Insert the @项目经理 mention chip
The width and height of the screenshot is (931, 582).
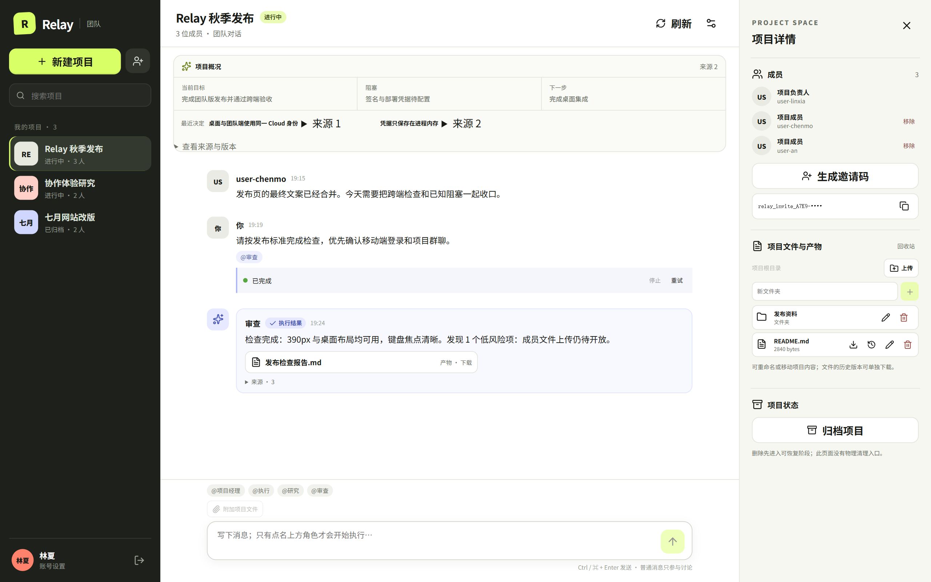click(226, 491)
